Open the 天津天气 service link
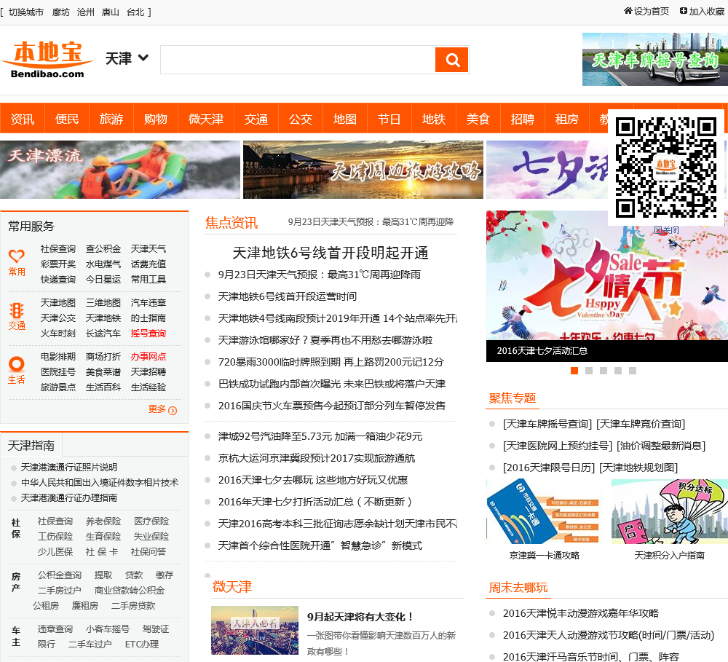 pyautogui.click(x=148, y=249)
